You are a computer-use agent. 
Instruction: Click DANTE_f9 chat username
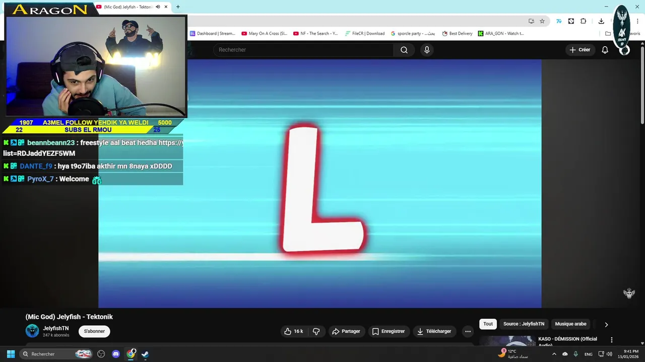36,166
